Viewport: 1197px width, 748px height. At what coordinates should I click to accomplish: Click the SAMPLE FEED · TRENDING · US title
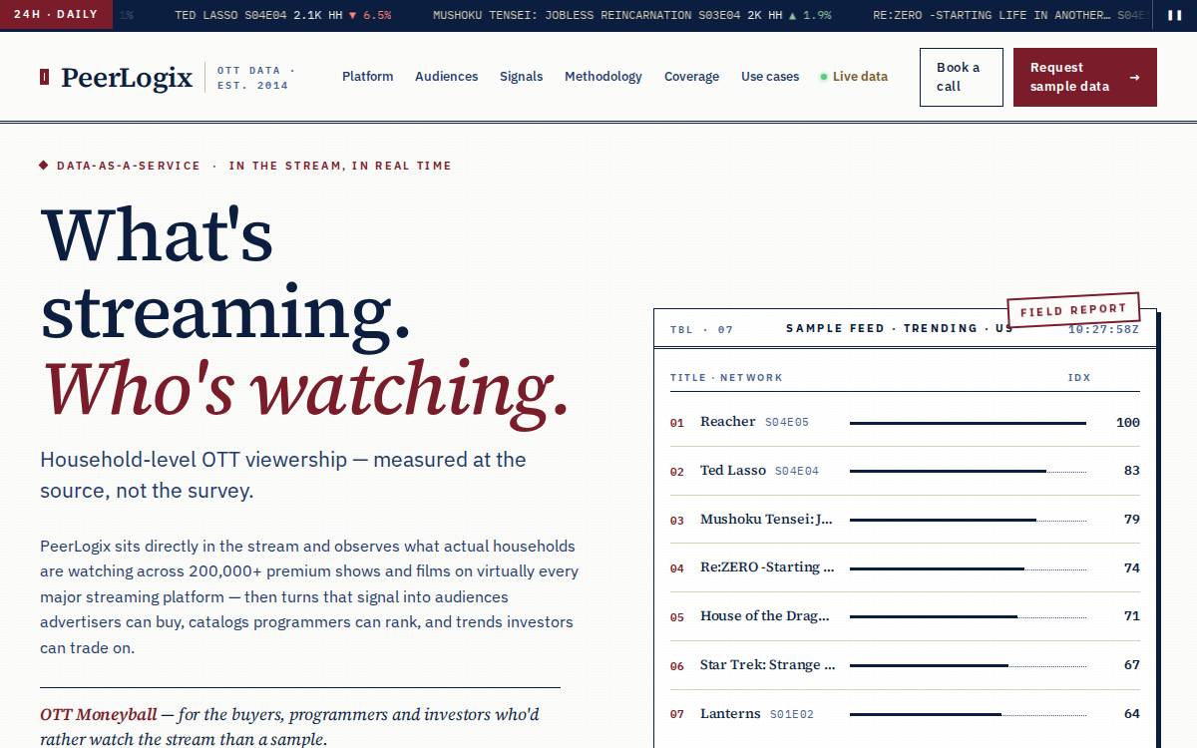[899, 328]
